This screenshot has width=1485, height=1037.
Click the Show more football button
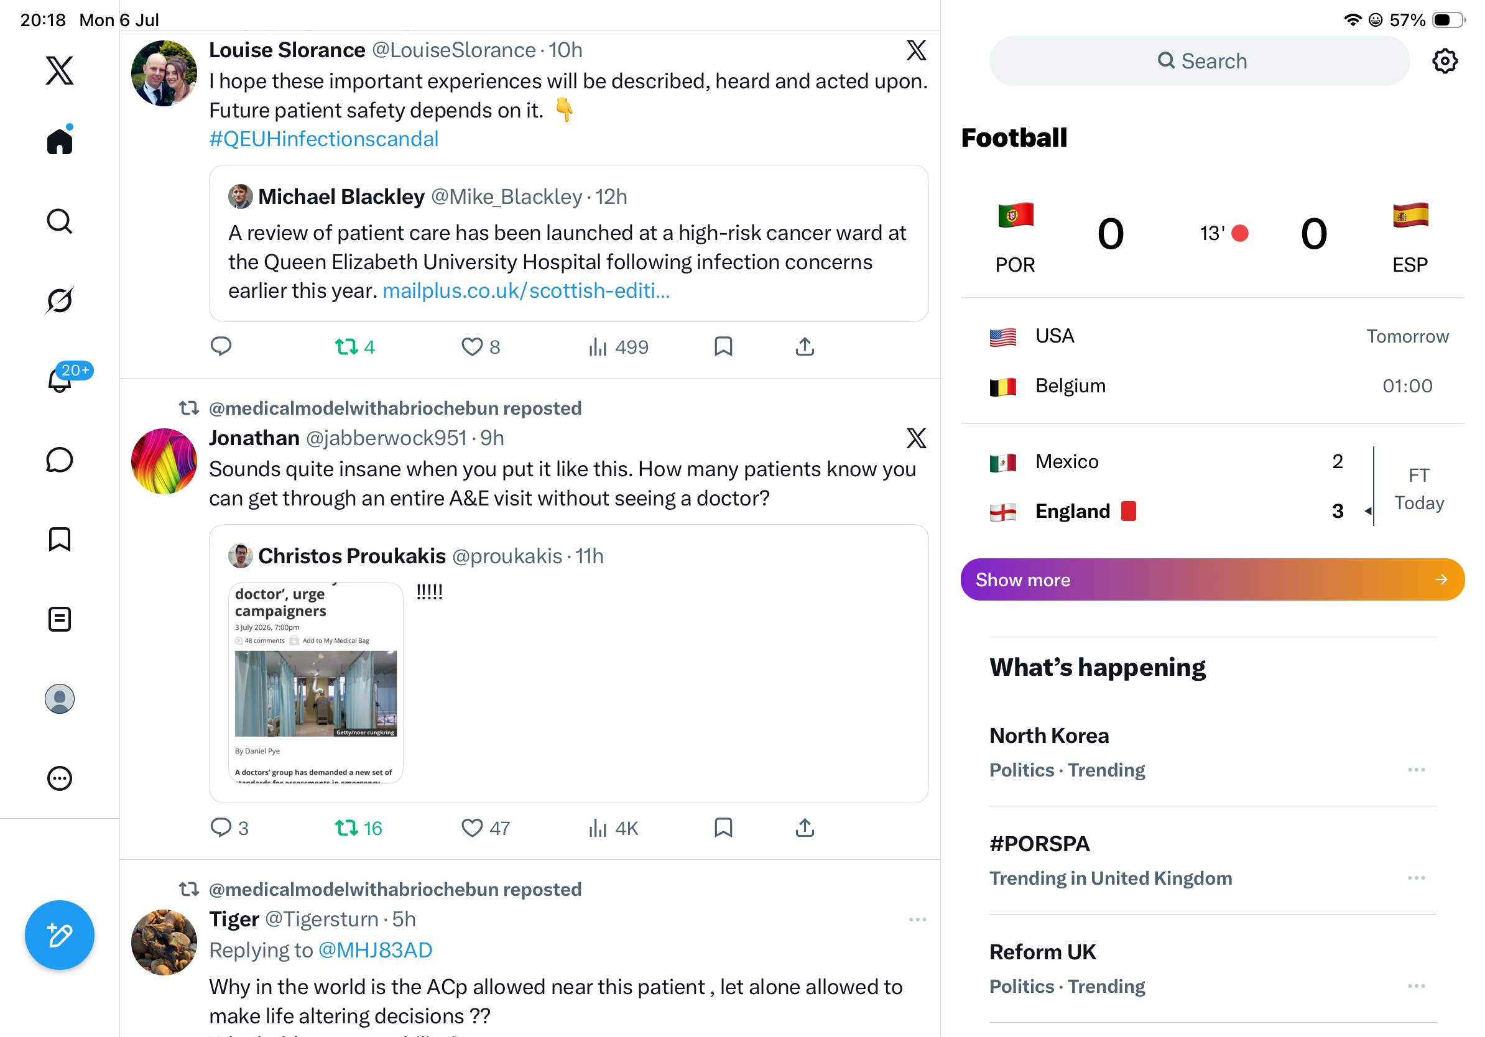1212,579
